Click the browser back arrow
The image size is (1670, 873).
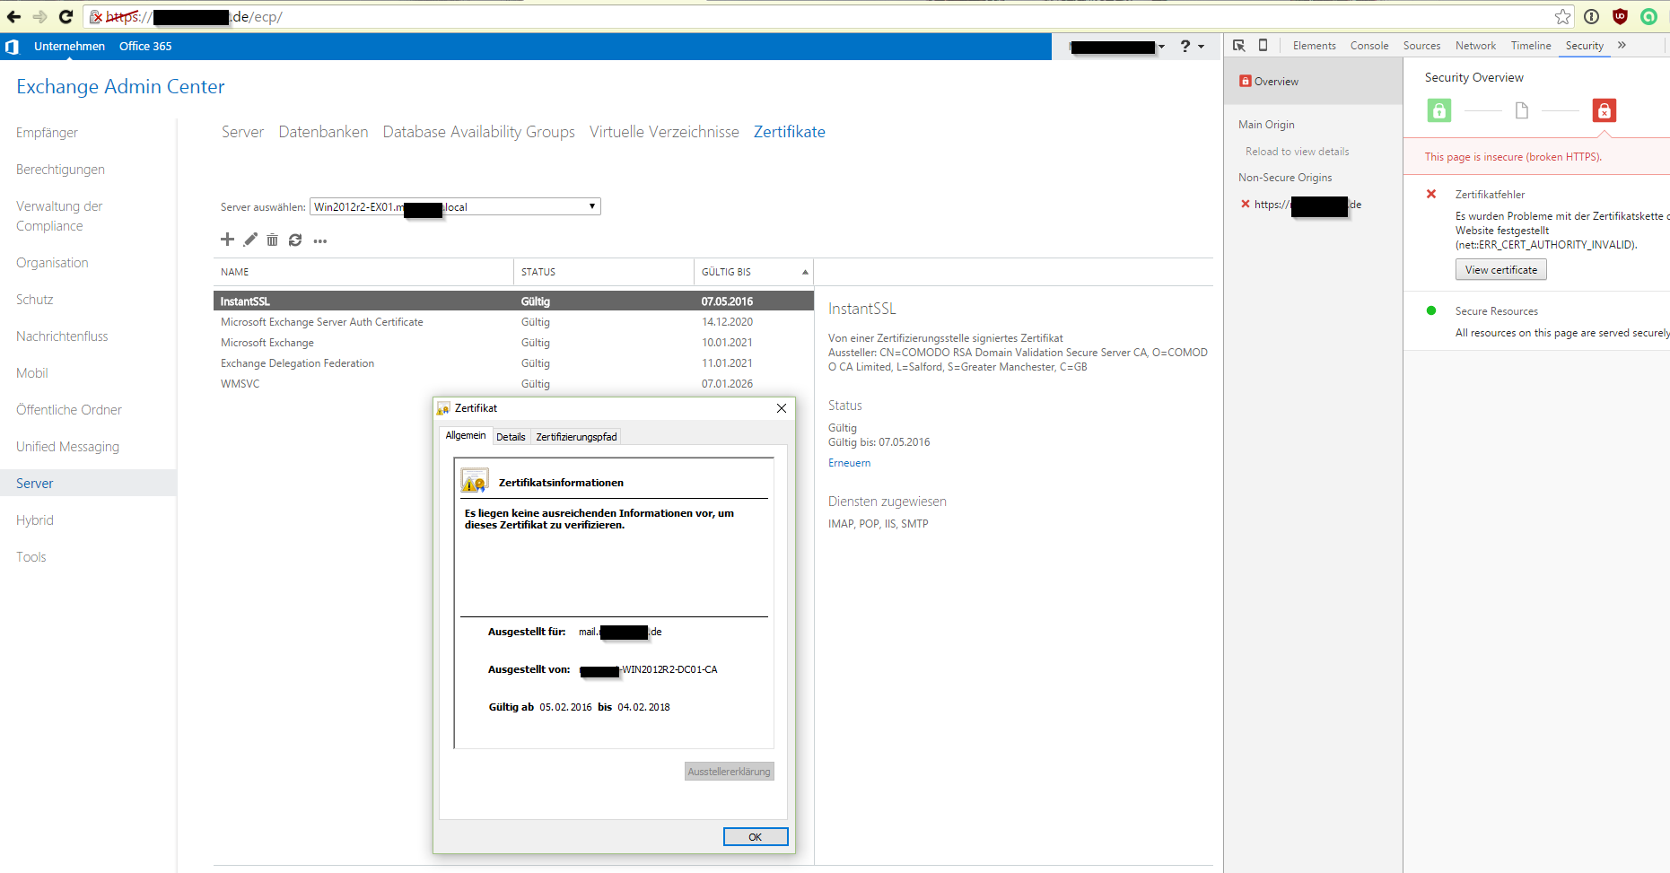tap(13, 17)
